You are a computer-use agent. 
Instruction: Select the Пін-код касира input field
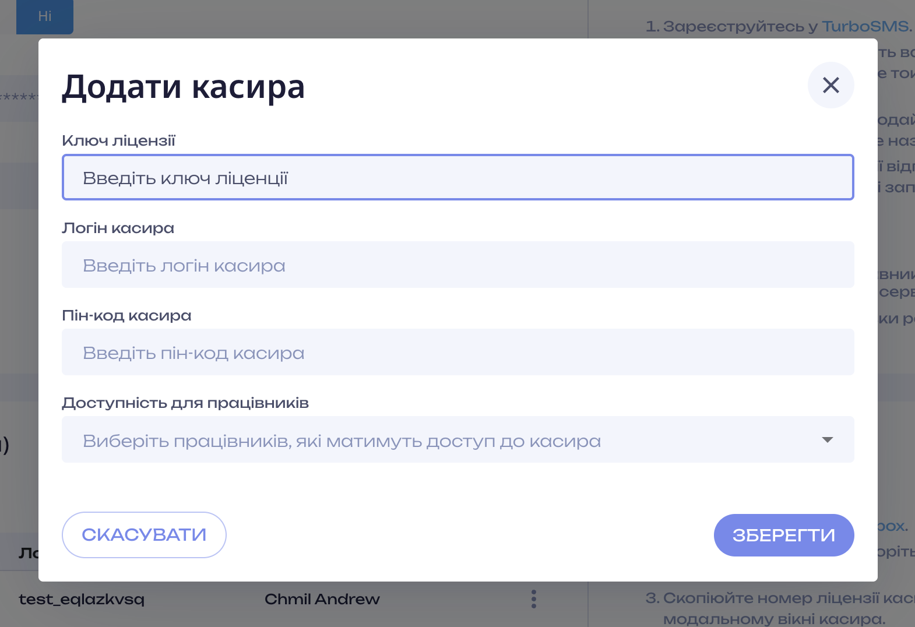point(457,353)
